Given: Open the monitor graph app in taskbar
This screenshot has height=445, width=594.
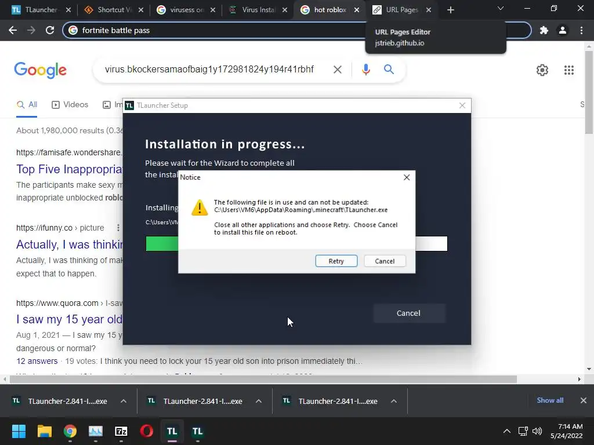Looking at the screenshot, I should click(x=96, y=431).
